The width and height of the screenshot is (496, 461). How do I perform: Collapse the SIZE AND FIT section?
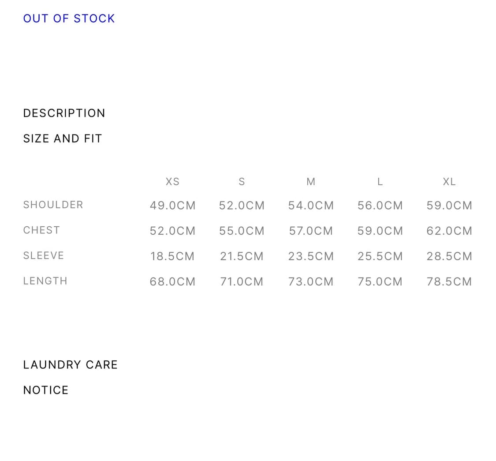coord(62,139)
